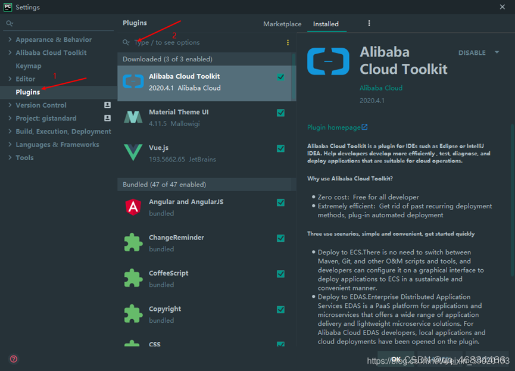515x371 pixels.
Task: Expand the Build, Execution, Deployment chevron
Action: click(x=10, y=132)
